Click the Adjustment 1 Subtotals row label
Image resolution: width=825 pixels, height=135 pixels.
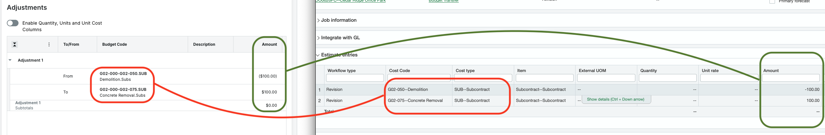28,105
